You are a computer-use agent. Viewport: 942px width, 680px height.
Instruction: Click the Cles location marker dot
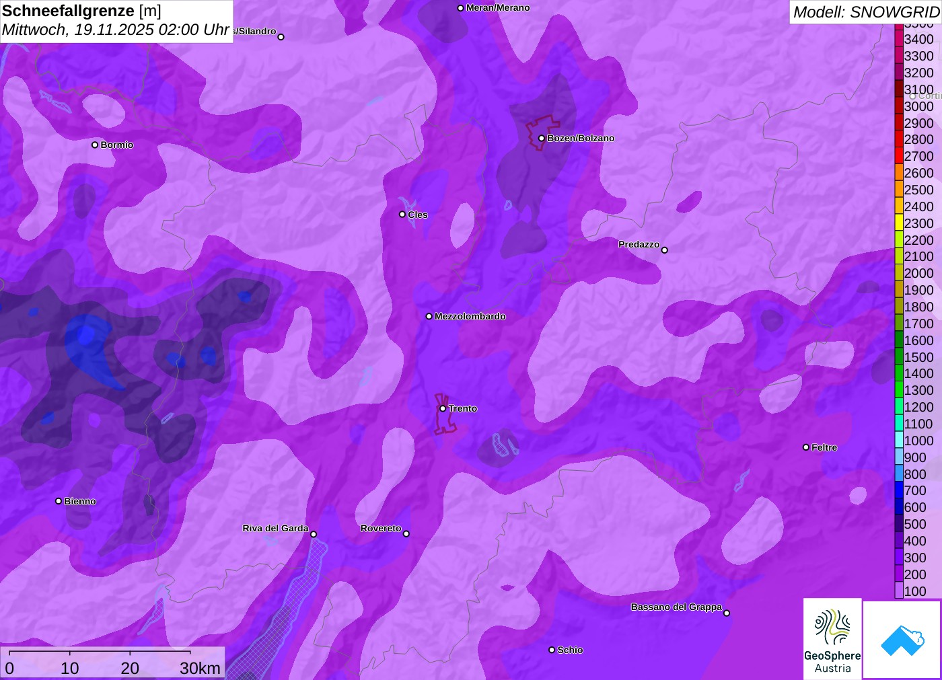point(402,215)
